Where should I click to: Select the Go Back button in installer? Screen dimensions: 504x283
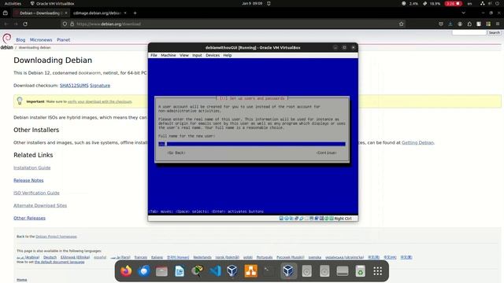(x=176, y=153)
